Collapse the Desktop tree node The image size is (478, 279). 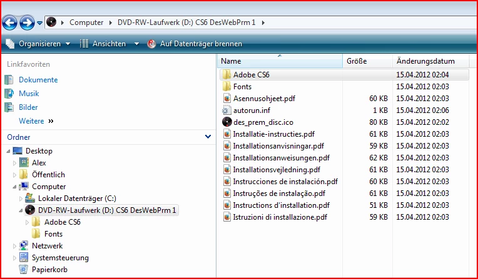(8, 151)
